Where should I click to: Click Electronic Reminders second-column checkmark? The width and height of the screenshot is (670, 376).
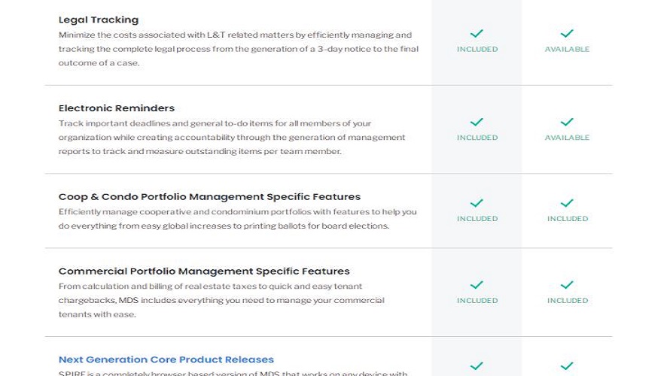point(567,122)
